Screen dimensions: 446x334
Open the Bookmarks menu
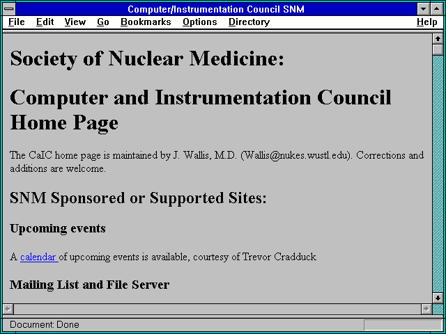[146, 22]
